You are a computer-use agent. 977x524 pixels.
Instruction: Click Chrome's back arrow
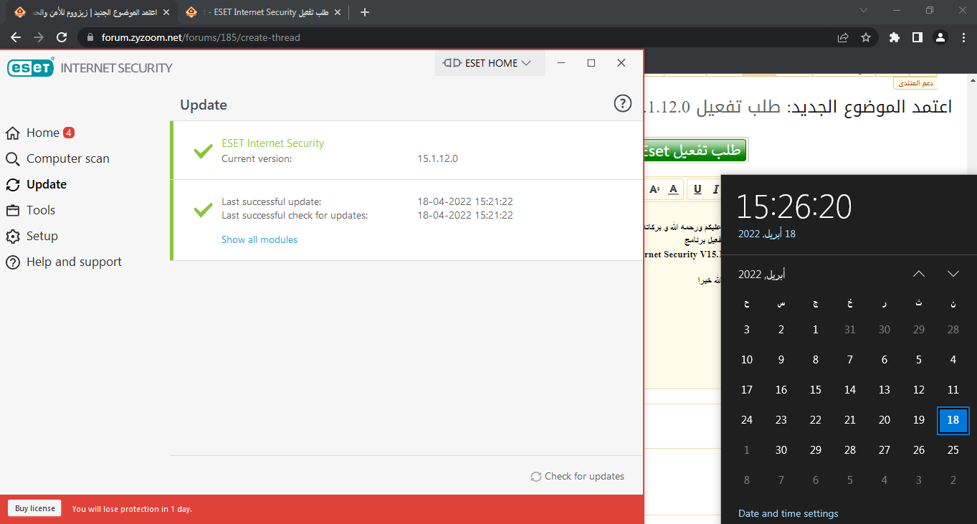click(x=16, y=37)
